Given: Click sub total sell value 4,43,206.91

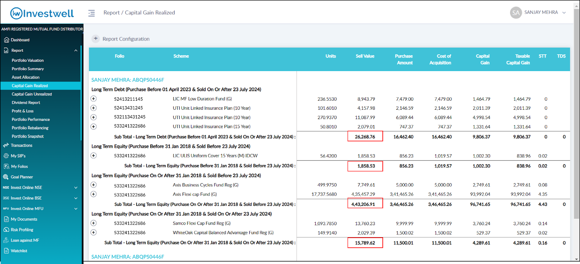Looking at the screenshot, I should (x=365, y=204).
